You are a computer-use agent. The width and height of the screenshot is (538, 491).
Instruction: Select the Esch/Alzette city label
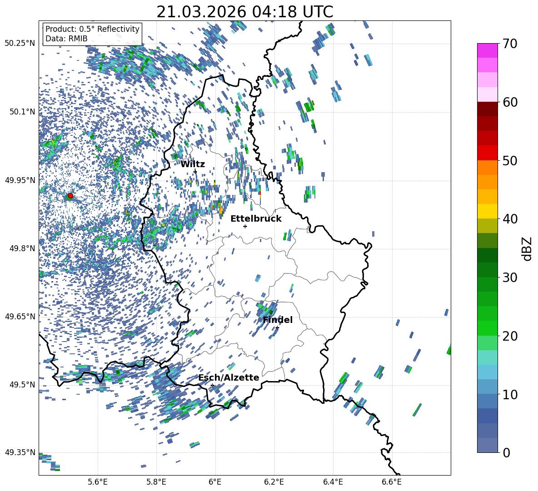[x=229, y=377]
